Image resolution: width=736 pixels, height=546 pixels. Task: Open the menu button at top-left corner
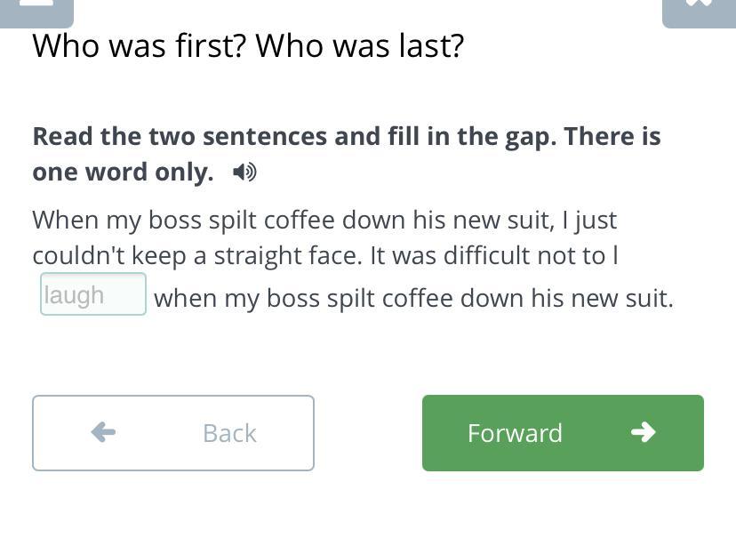coord(36,9)
